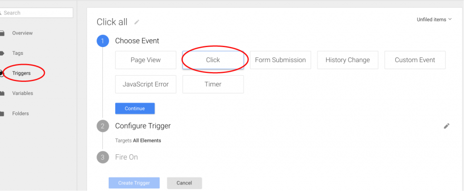Choose the Form Submission event
This screenshot has width=464, height=191.
[280, 60]
